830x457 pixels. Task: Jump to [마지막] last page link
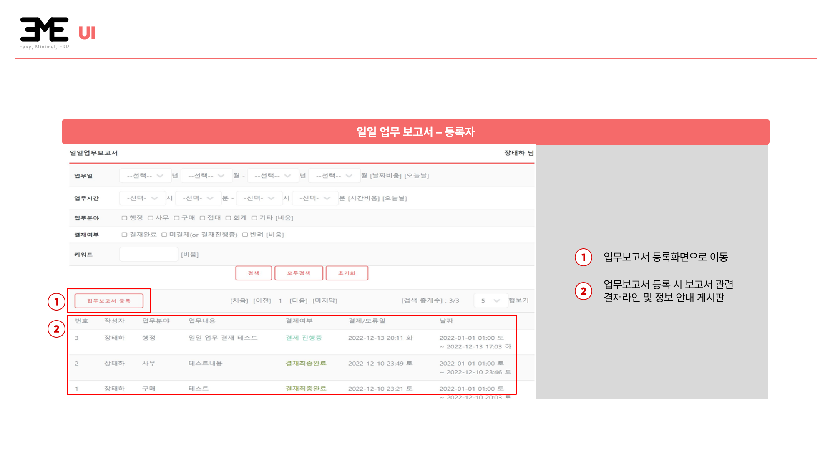coord(325,300)
